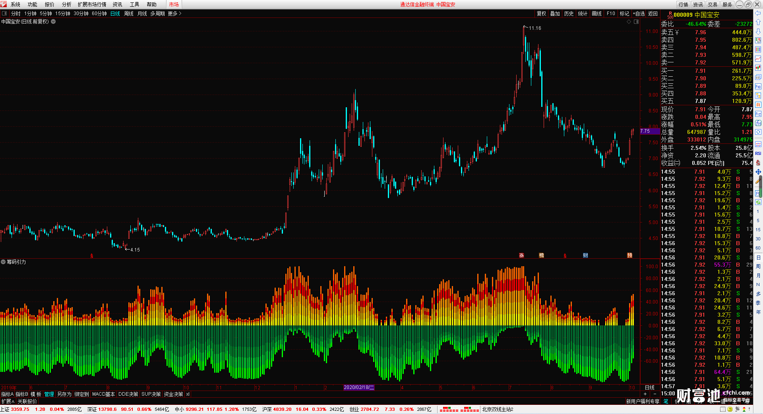Viewport: 763px width, 414px height.
Task: Click the blue 财 marker below the price chart
Action: pos(585,255)
